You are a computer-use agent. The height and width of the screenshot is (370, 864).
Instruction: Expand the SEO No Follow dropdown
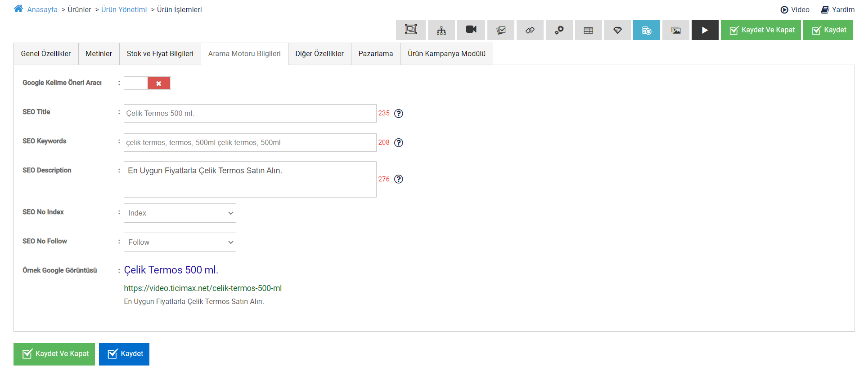(x=180, y=242)
